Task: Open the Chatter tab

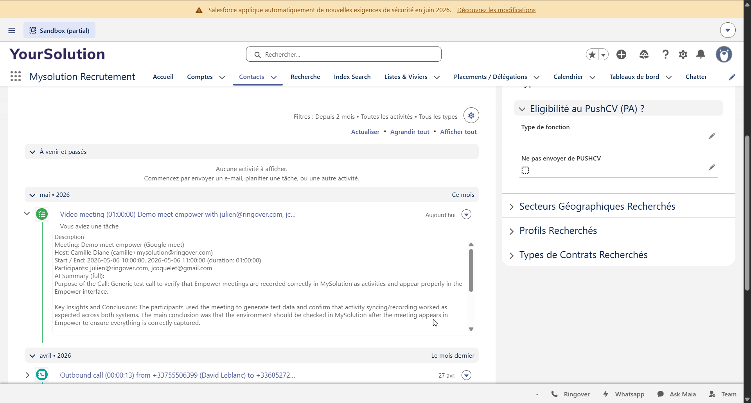Action: click(x=696, y=77)
